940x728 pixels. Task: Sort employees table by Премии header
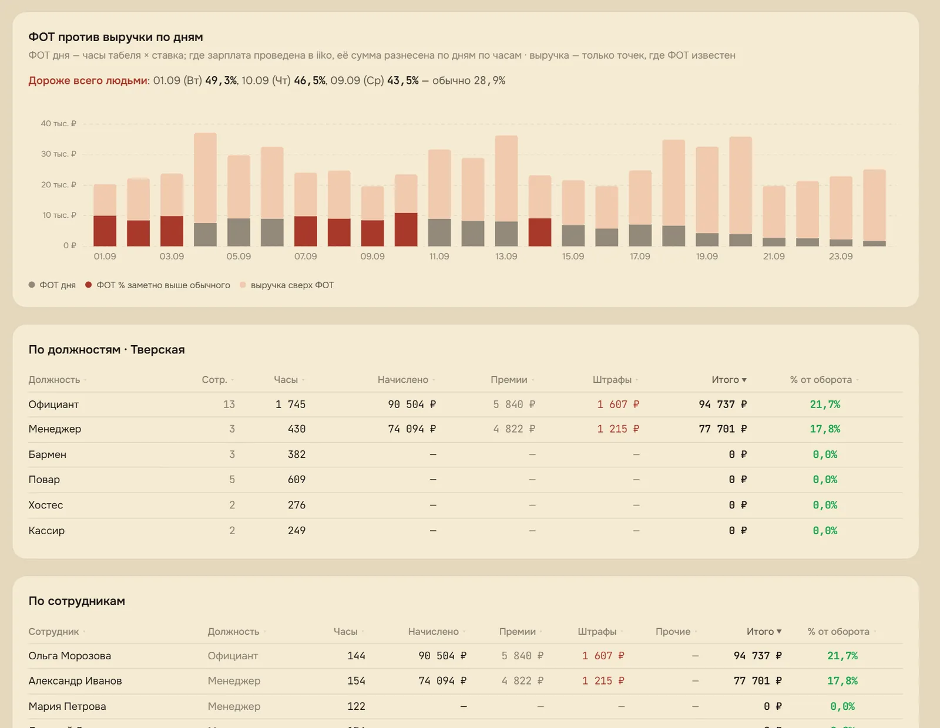tap(521, 632)
